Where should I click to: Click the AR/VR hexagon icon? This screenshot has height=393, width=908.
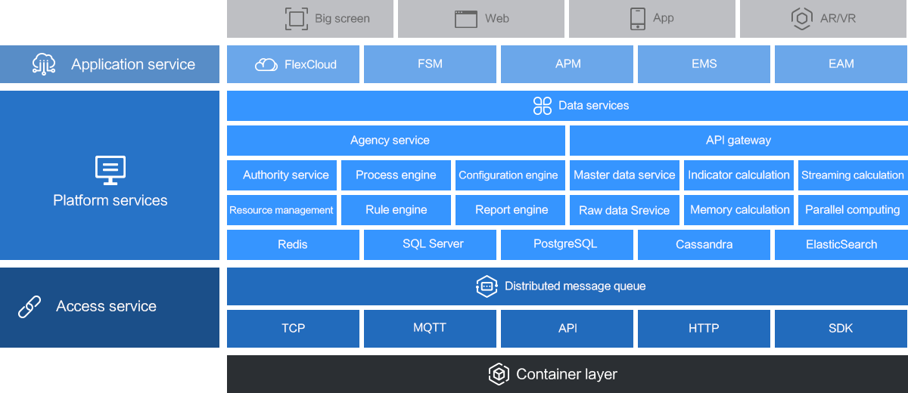tap(801, 19)
